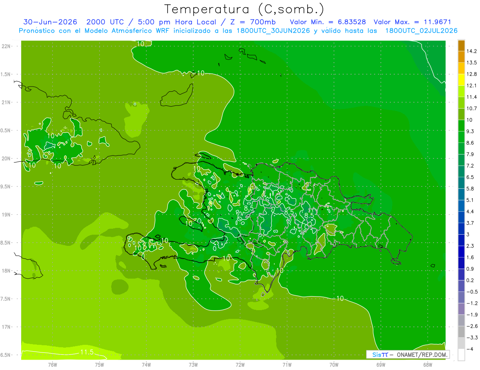Click the "7.9" colorbar value
This screenshot has height=370, width=480.
click(x=471, y=154)
